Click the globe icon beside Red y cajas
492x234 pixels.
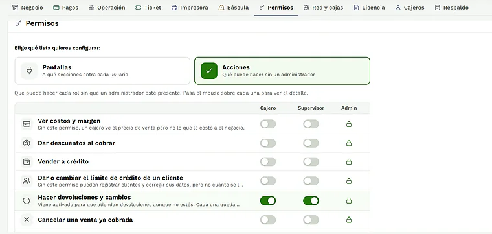[306, 8]
